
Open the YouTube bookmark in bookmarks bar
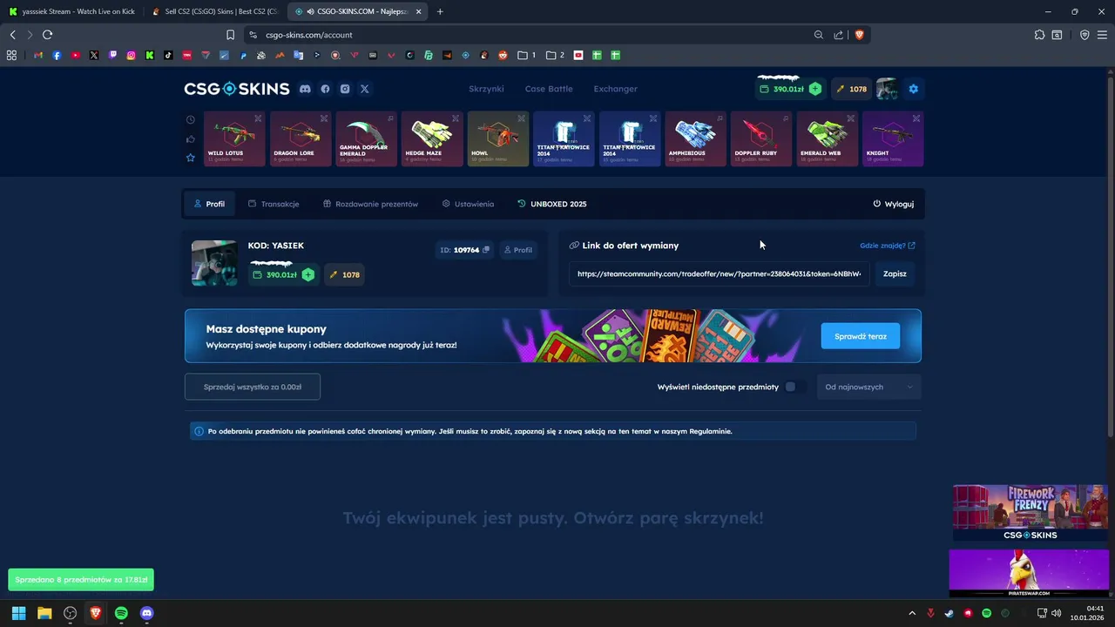pos(76,55)
